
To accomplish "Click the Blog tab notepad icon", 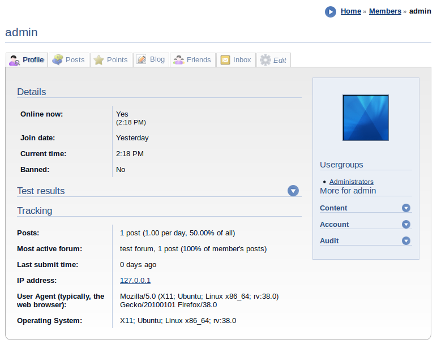I will pos(142,59).
